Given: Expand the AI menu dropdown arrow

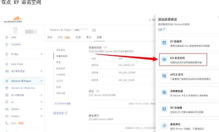Looking at the screenshot, I should point(41,102).
